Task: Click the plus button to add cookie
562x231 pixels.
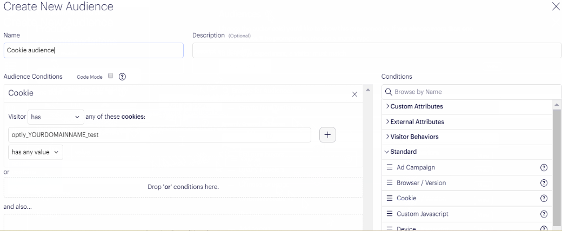Action: tap(327, 135)
